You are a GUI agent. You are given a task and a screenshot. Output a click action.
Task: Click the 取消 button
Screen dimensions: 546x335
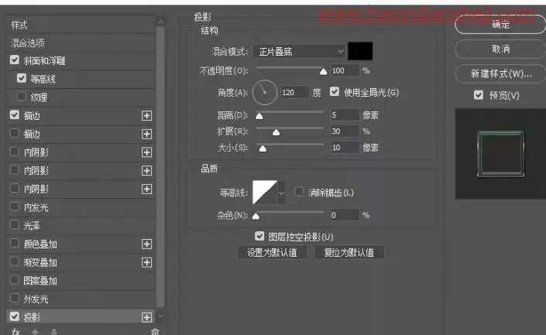click(x=500, y=49)
